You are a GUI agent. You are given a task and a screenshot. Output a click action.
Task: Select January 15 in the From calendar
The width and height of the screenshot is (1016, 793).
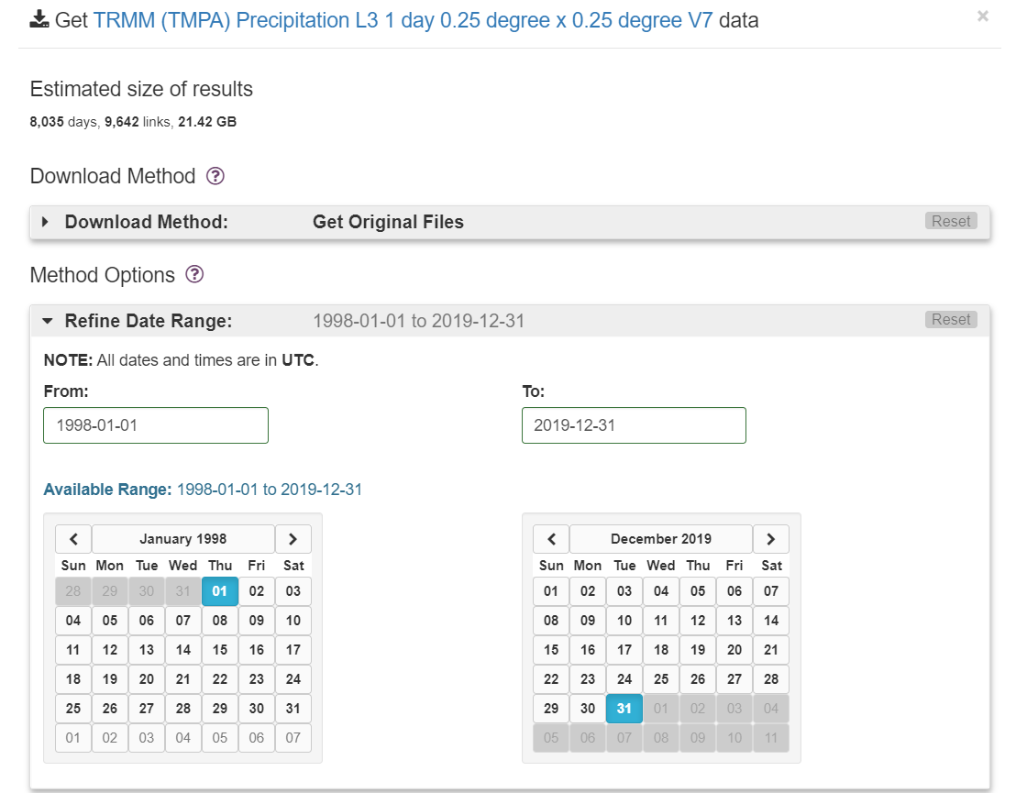(x=220, y=650)
